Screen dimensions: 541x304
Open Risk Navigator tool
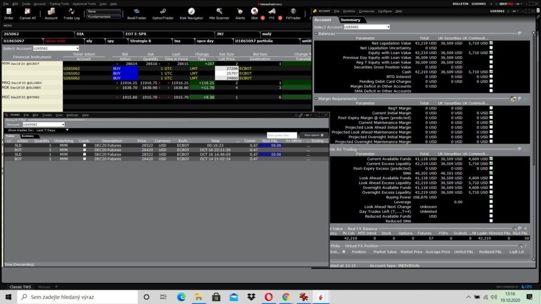coord(191,14)
